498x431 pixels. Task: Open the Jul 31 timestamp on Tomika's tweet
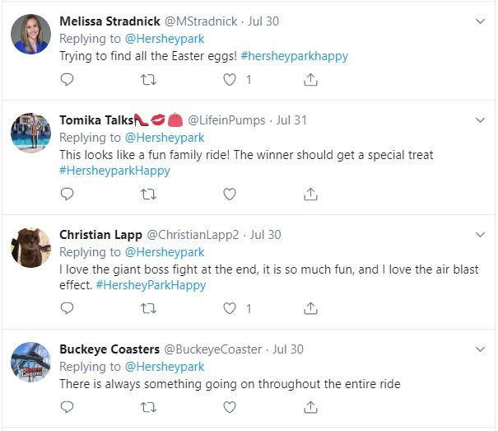[x=291, y=120]
